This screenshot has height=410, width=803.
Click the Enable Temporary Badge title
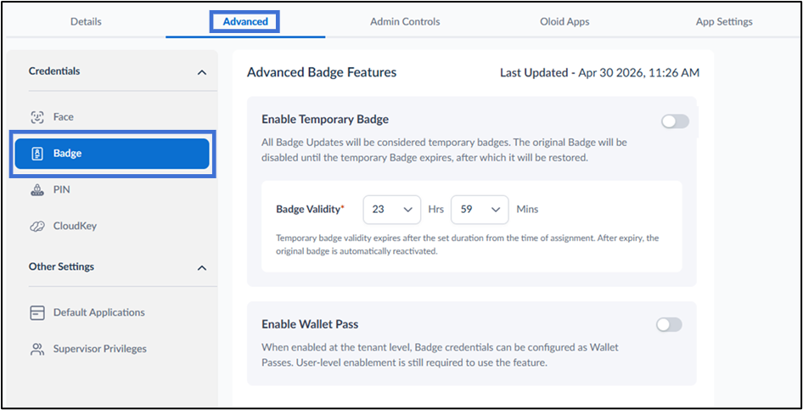(325, 120)
